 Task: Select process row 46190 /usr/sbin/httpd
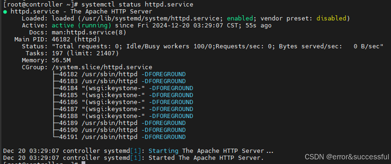coord(119,130)
